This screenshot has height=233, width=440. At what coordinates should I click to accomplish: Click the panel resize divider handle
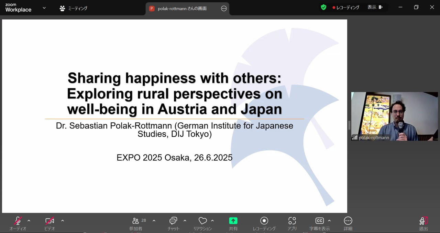pyautogui.click(x=349, y=125)
